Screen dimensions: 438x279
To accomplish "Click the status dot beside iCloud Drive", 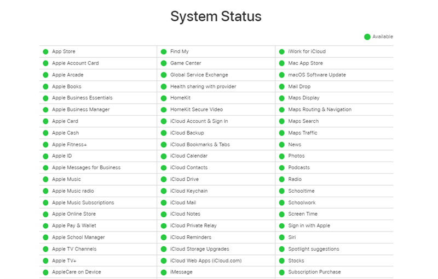I will (164, 180).
